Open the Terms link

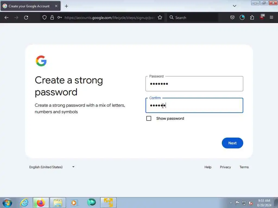tap(244, 167)
